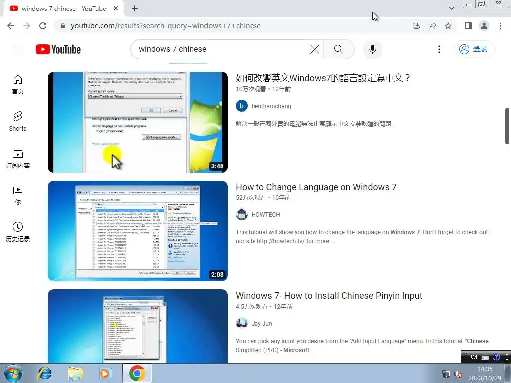This screenshot has width=511, height=383.
Task: Go back with the browser back arrow
Action: tap(11, 26)
